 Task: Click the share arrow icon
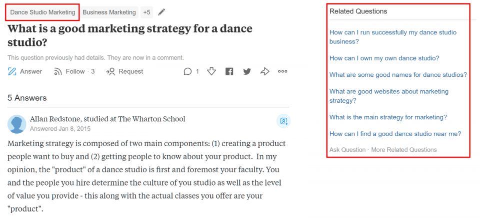point(264,71)
